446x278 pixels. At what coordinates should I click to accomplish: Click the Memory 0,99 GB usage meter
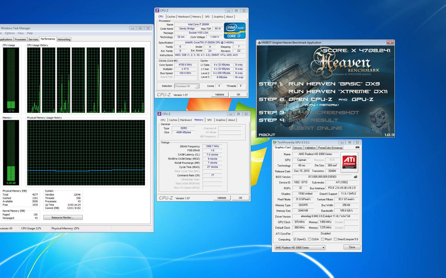(x=11, y=152)
